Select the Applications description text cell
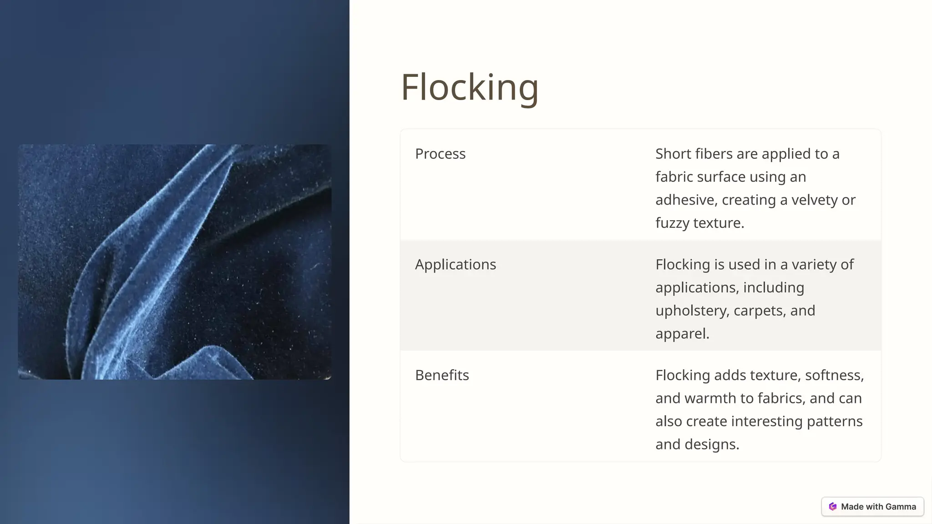Viewport: 932px width, 524px height. point(755,298)
